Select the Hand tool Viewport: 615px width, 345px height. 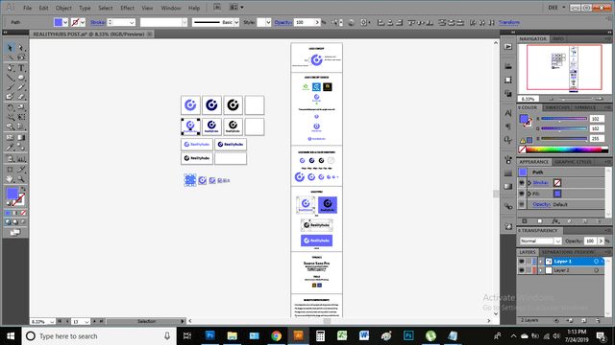pyautogui.click(x=10, y=179)
